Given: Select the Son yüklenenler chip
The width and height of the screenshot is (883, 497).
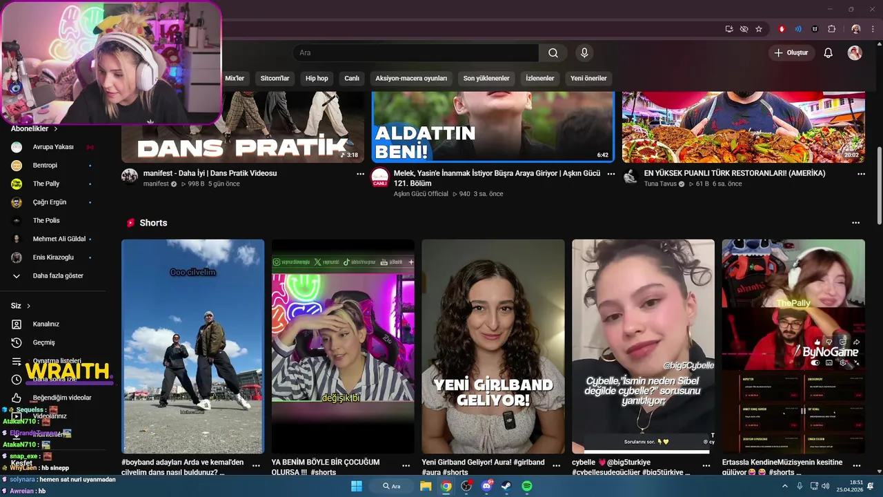Looking at the screenshot, I should [486, 78].
